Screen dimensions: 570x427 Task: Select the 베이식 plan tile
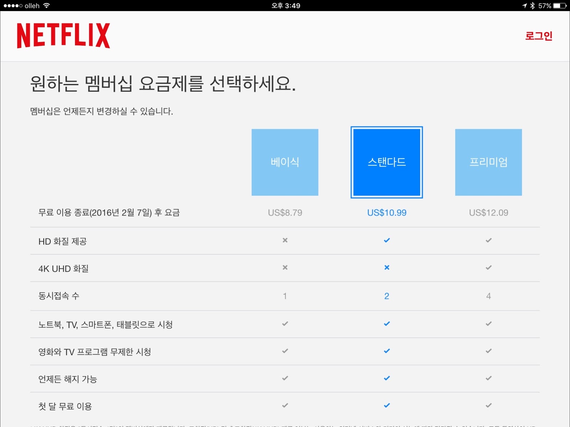(x=285, y=162)
